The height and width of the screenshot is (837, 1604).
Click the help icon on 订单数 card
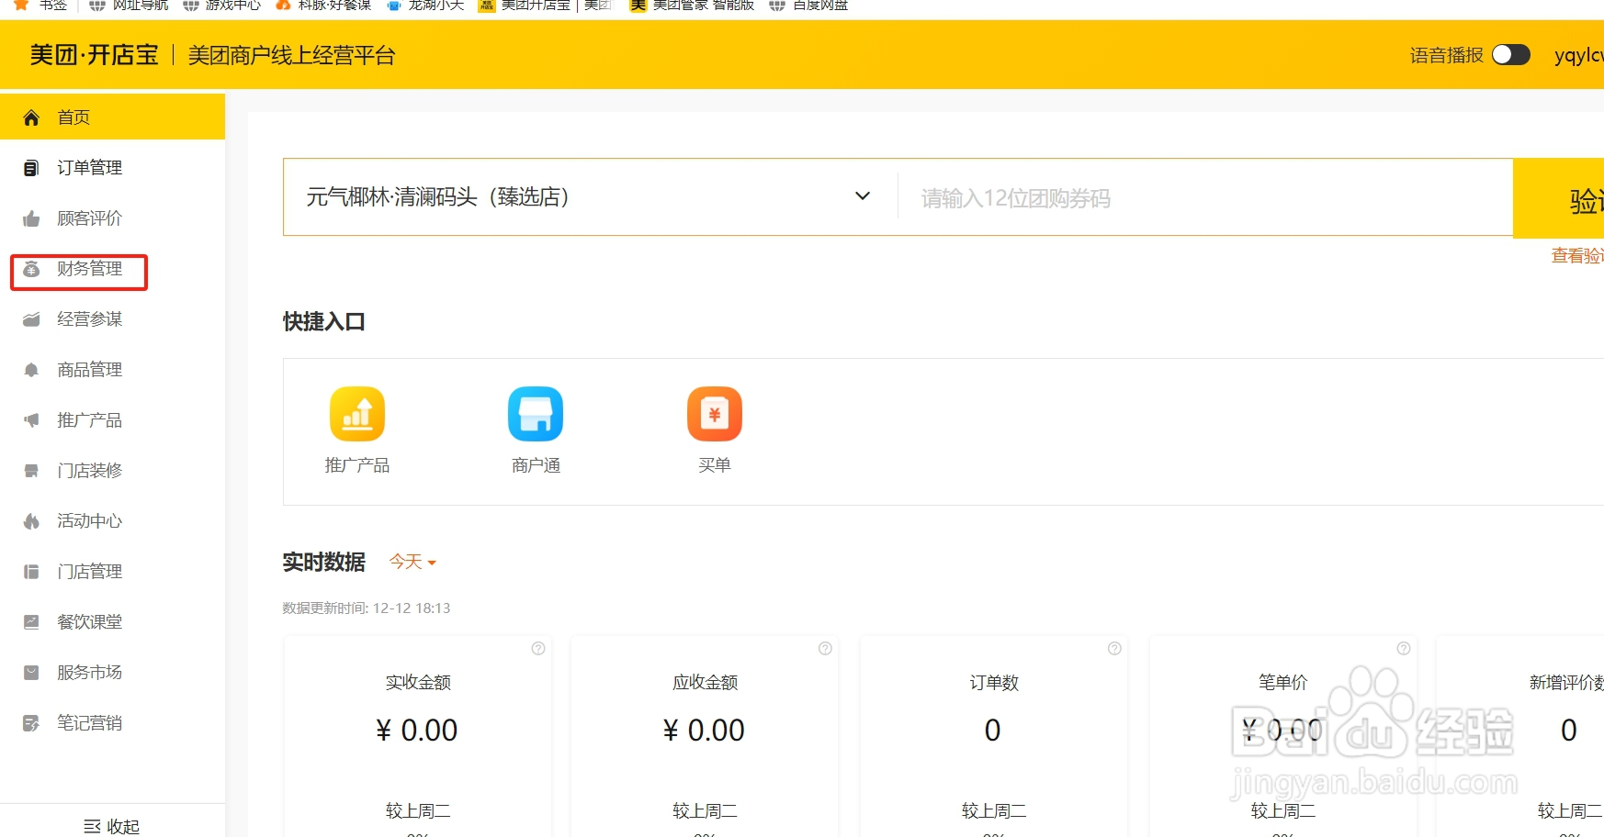click(1114, 649)
